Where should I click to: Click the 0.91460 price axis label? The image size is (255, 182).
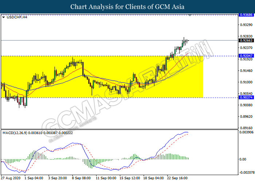[x=246, y=71]
